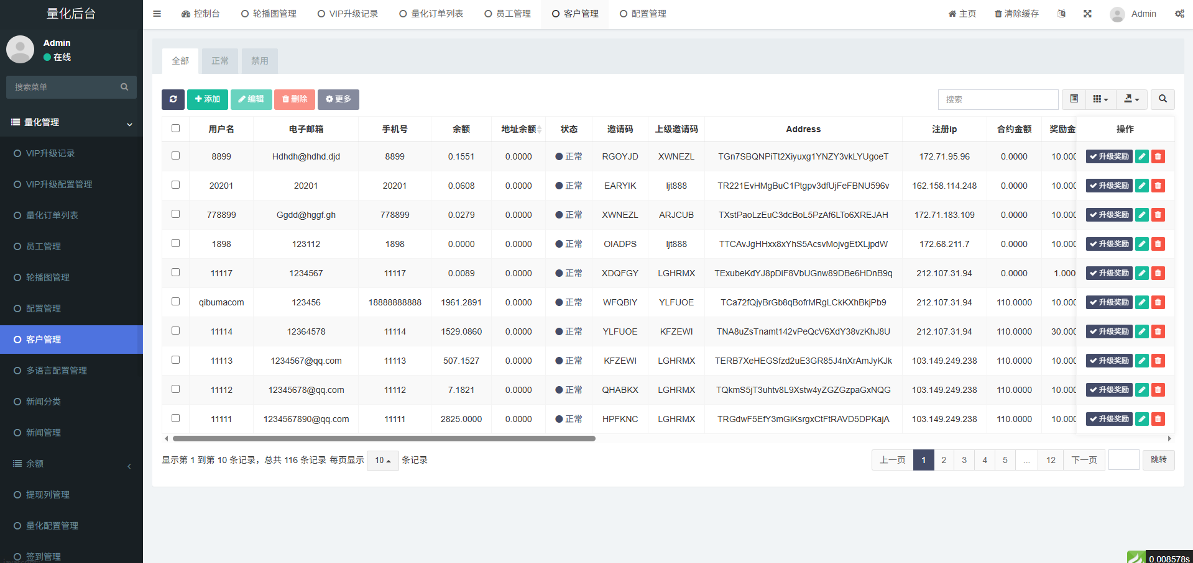Click the Admin avatar in the sidebar
1193x563 pixels.
coord(21,49)
